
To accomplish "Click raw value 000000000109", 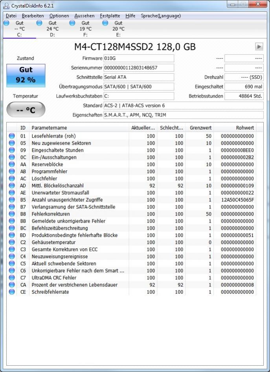I will point(238,186).
